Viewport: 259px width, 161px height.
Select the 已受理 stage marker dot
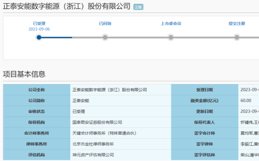(x=39, y=38)
